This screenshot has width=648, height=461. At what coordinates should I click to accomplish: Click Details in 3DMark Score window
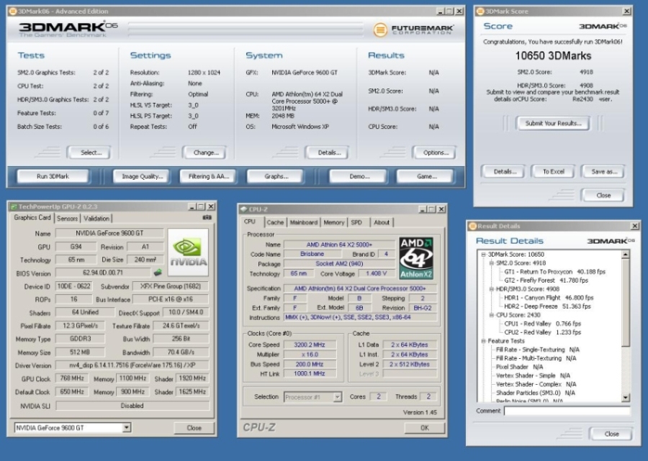click(x=504, y=171)
